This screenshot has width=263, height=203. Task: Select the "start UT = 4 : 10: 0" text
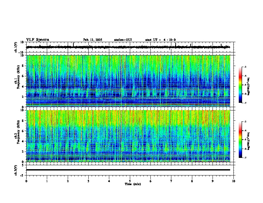[160, 40]
